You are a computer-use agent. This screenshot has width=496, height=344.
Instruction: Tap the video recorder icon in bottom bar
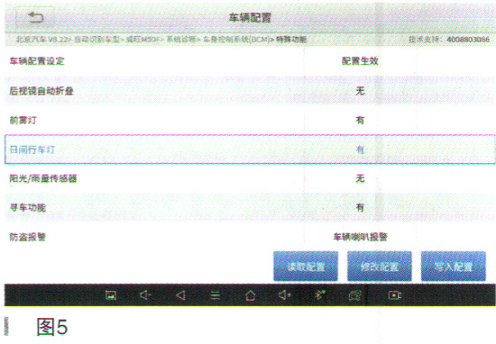(394, 295)
